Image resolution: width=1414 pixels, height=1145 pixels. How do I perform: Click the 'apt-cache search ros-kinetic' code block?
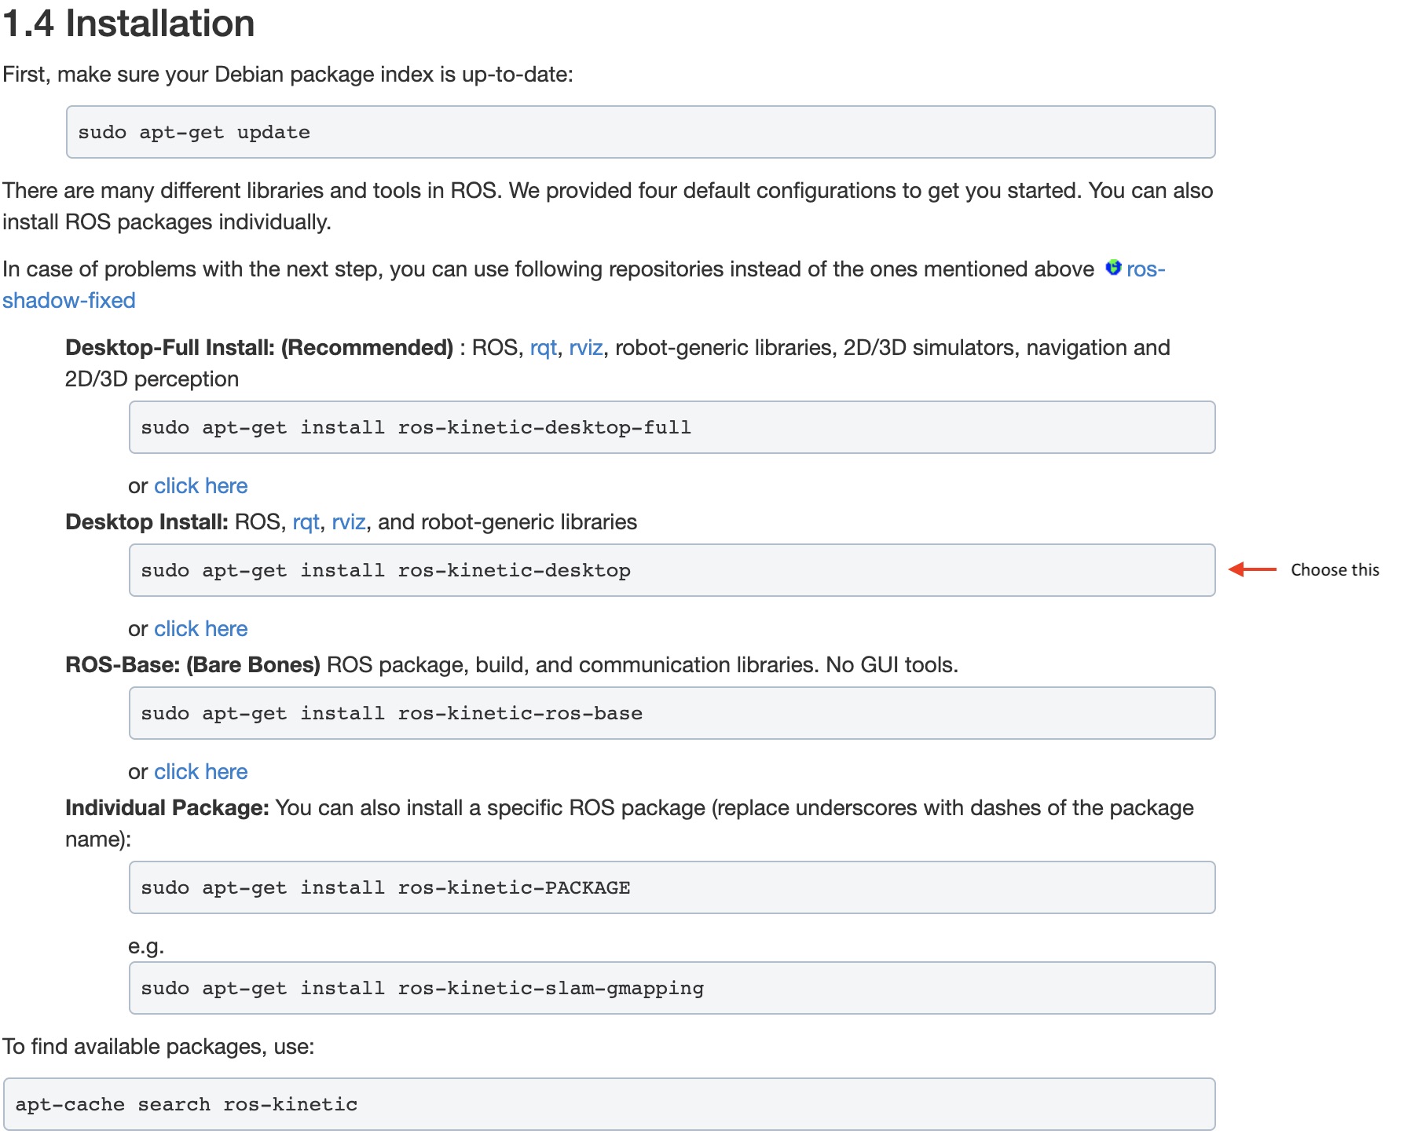coord(609,1104)
